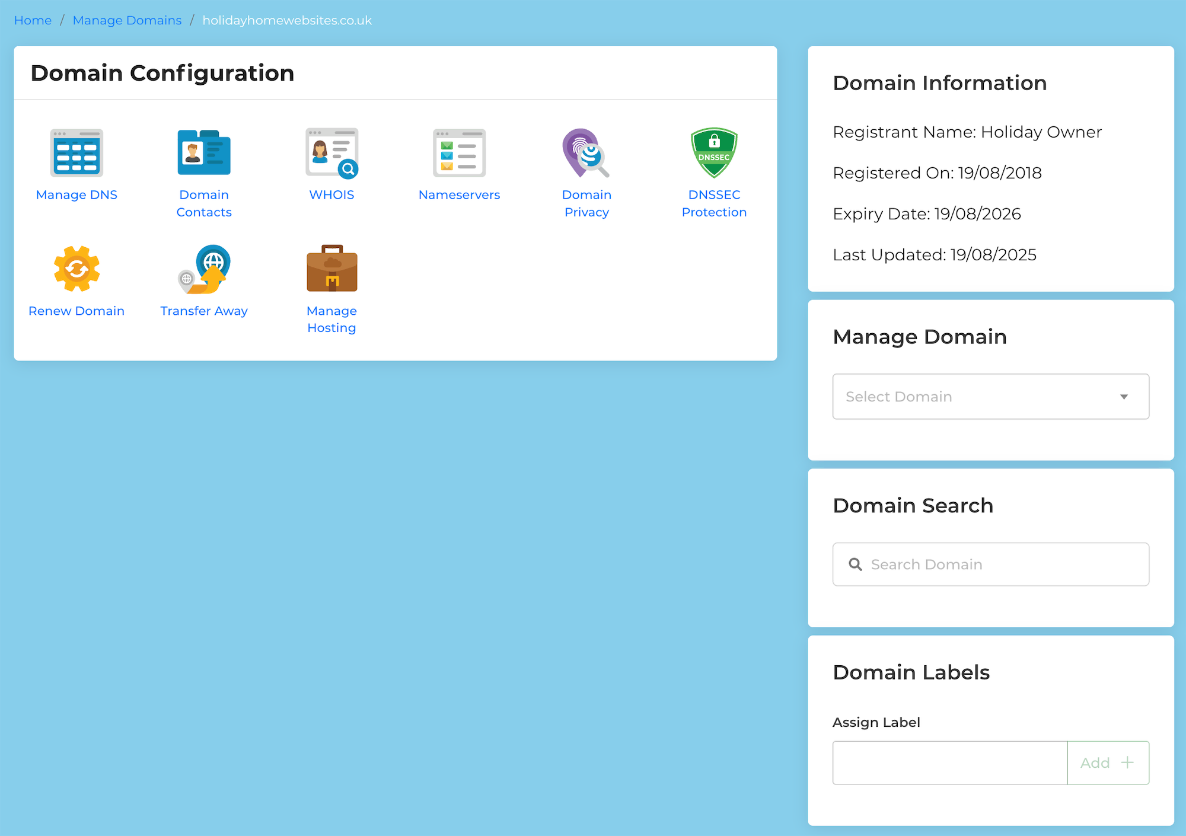Click the Assign Label text field

click(949, 762)
